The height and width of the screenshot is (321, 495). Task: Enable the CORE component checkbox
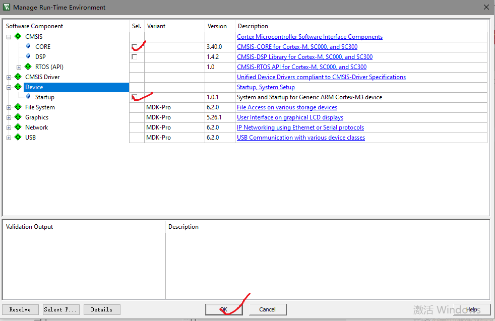click(135, 47)
